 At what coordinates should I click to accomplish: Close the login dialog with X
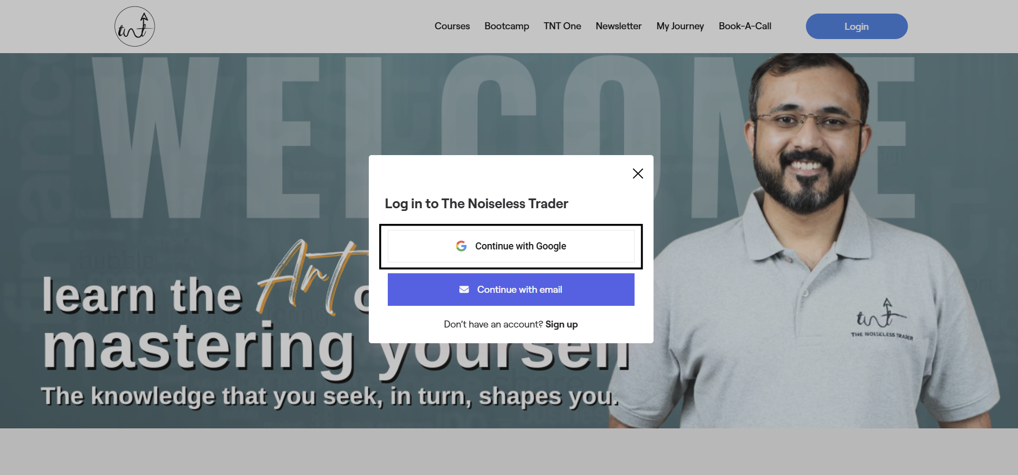coord(638,174)
